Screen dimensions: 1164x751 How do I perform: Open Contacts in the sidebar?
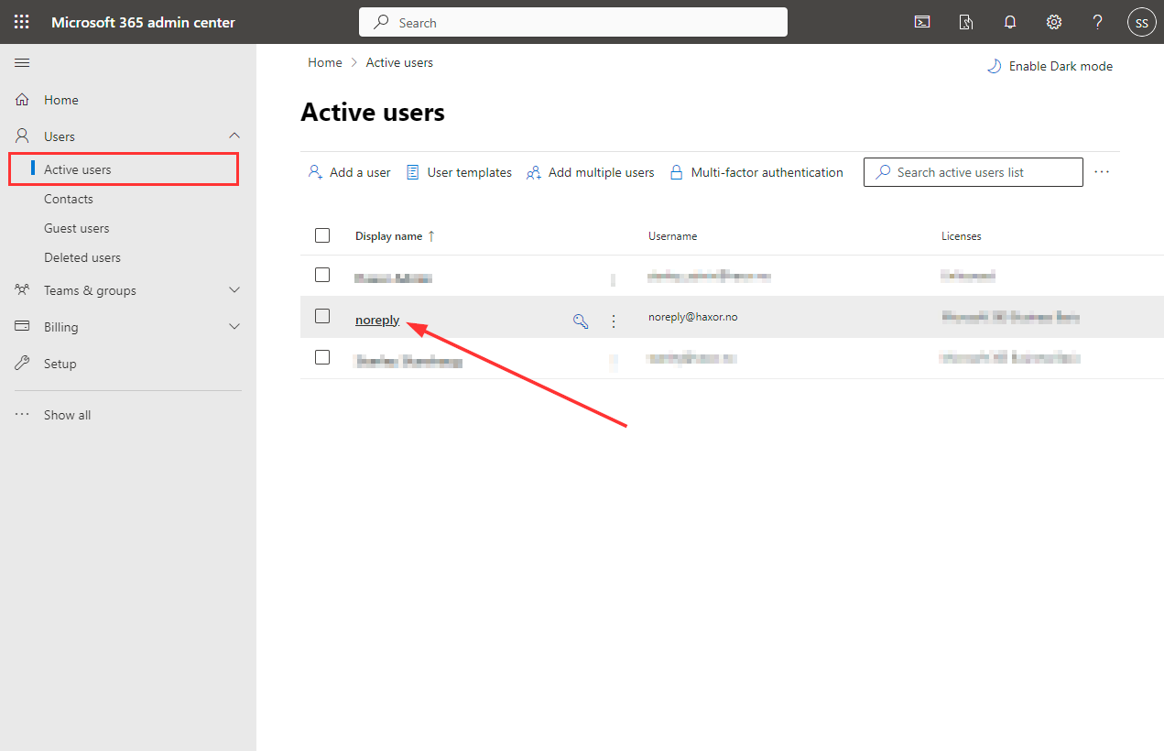click(x=69, y=199)
